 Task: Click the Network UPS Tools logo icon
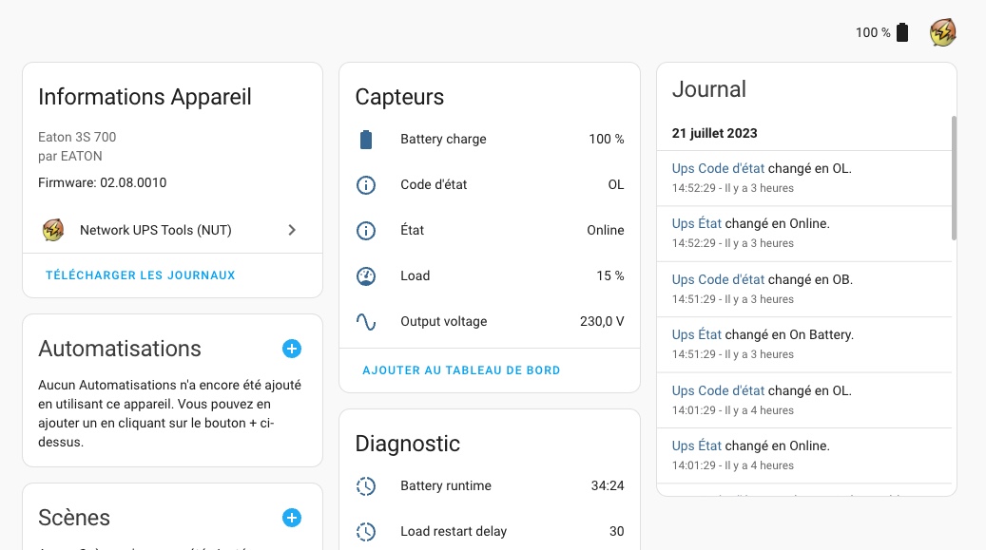coord(53,230)
